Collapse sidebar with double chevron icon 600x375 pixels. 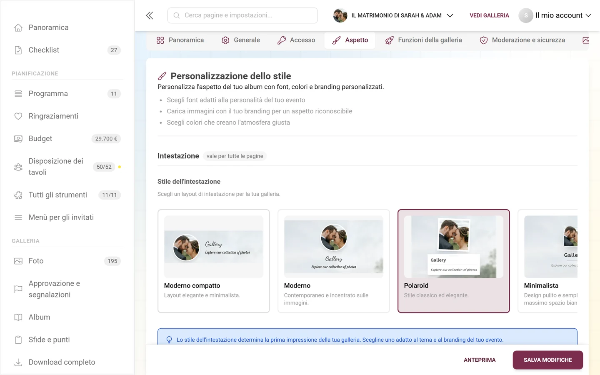coord(150,15)
